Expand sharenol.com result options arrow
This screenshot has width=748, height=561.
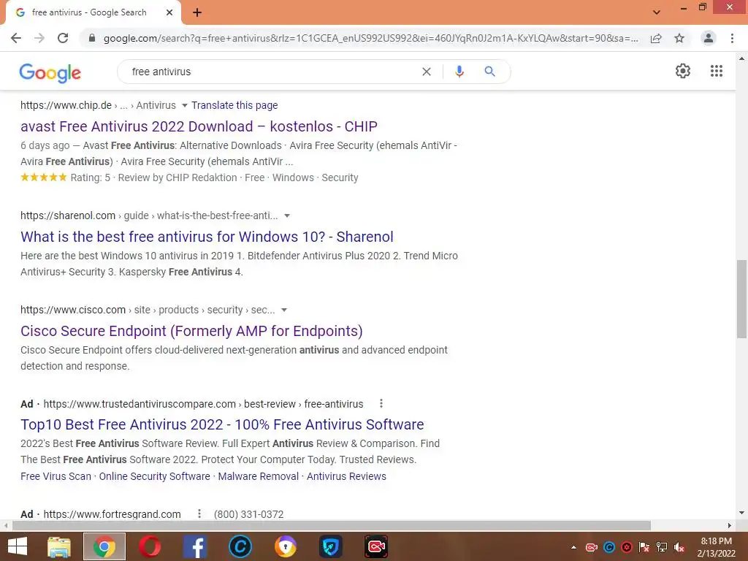[287, 215]
